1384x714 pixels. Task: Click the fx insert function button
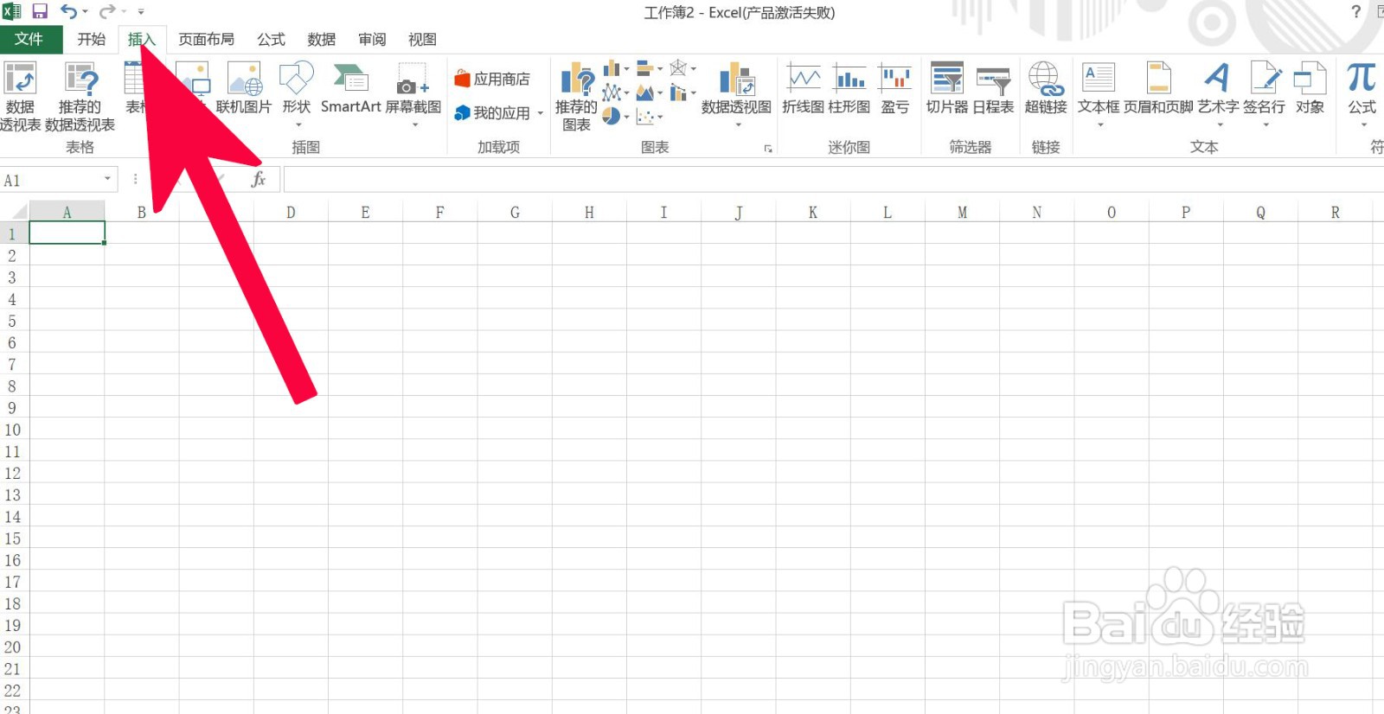[258, 179]
